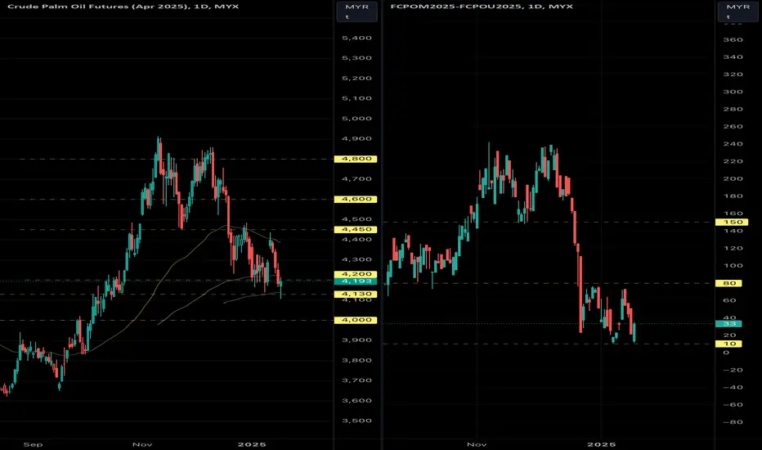Click the 5,200 price scale value

[x=356, y=79]
